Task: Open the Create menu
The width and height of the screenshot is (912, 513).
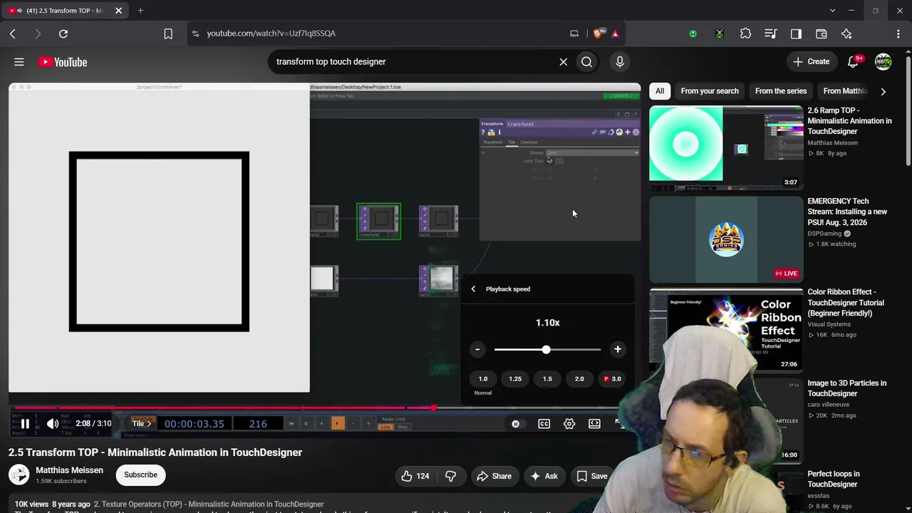Action: click(x=811, y=62)
